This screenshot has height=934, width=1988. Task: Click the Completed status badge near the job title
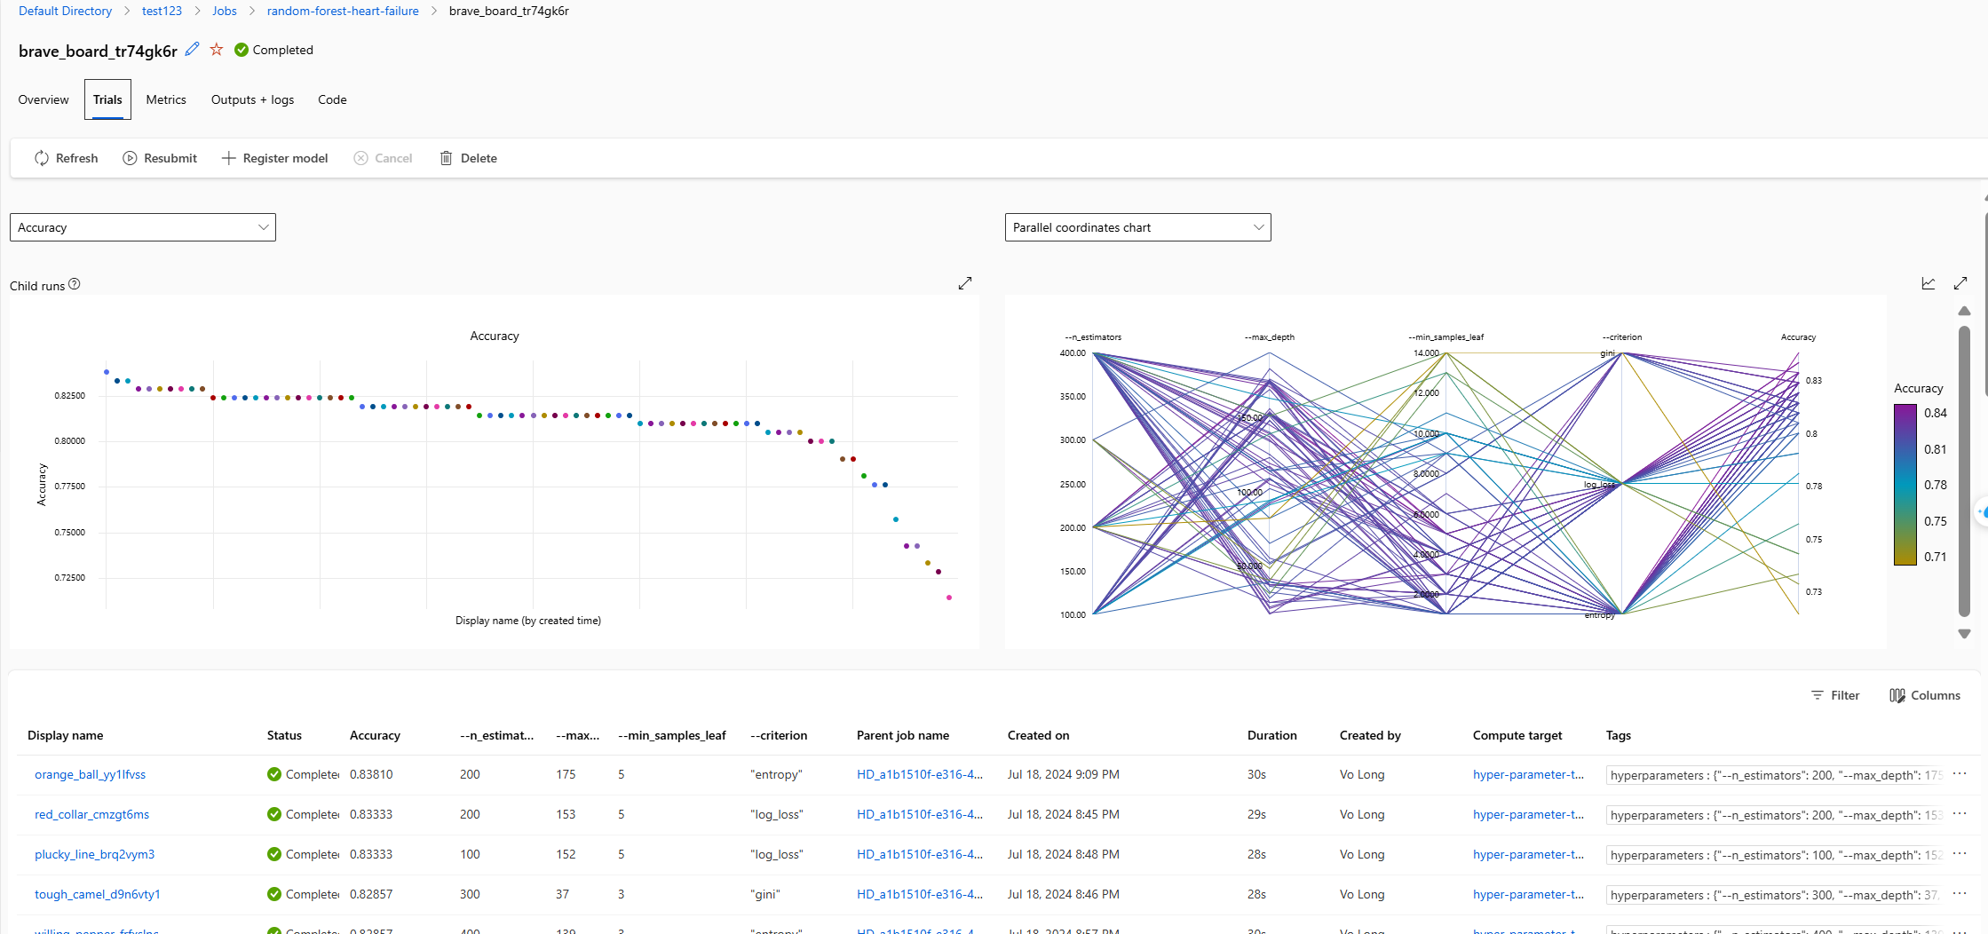point(273,50)
